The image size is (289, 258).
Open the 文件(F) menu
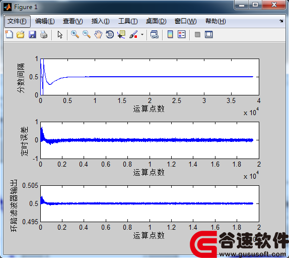coord(17,21)
